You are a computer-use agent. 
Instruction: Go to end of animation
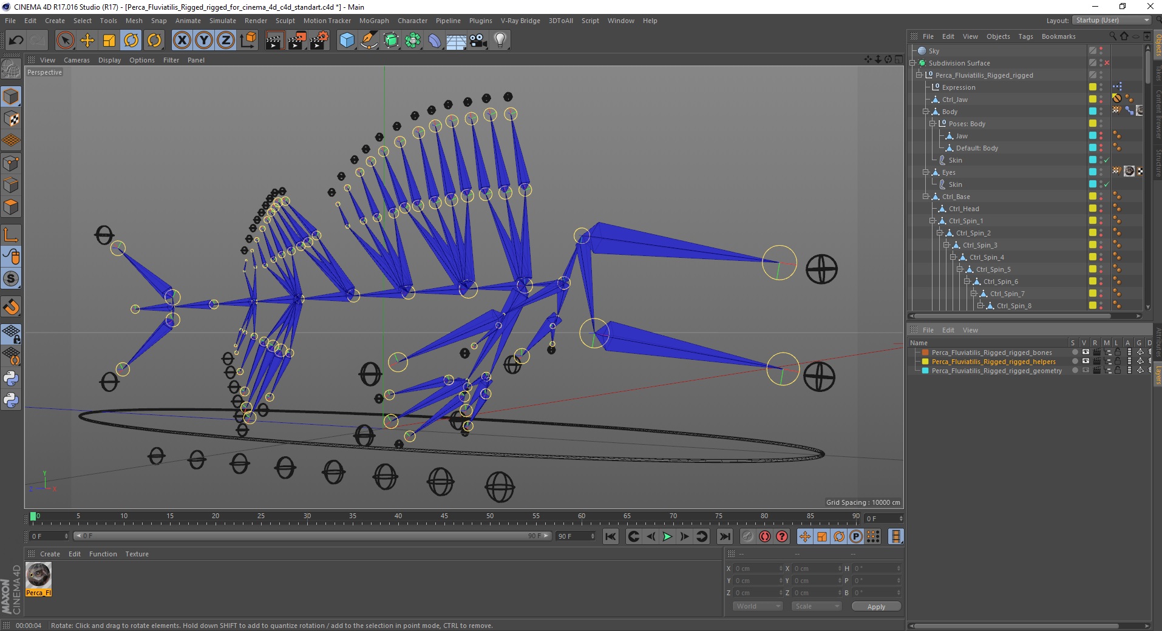point(725,536)
